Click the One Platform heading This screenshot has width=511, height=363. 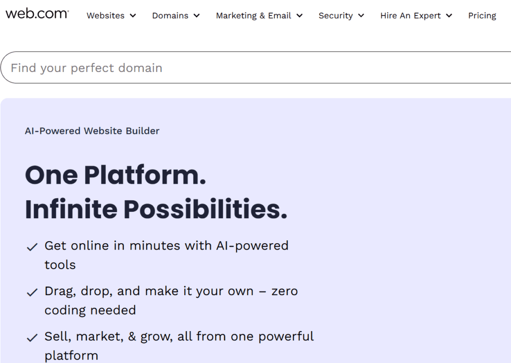pyautogui.click(x=115, y=175)
